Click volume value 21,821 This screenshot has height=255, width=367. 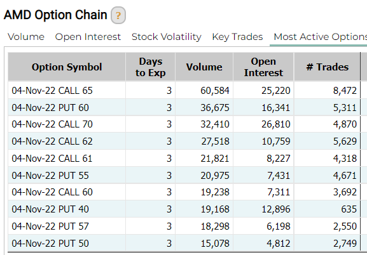click(215, 159)
